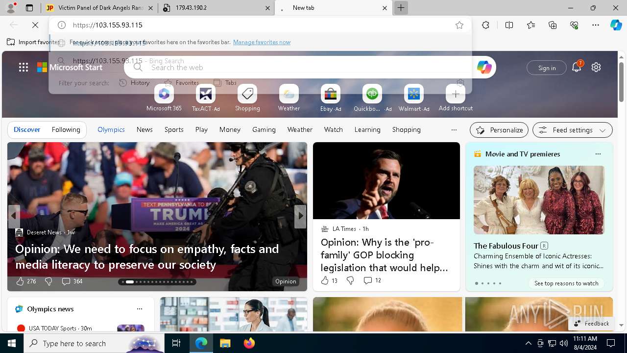Show more feed categories ellipsis
The height and width of the screenshot is (353, 627).
(454, 130)
